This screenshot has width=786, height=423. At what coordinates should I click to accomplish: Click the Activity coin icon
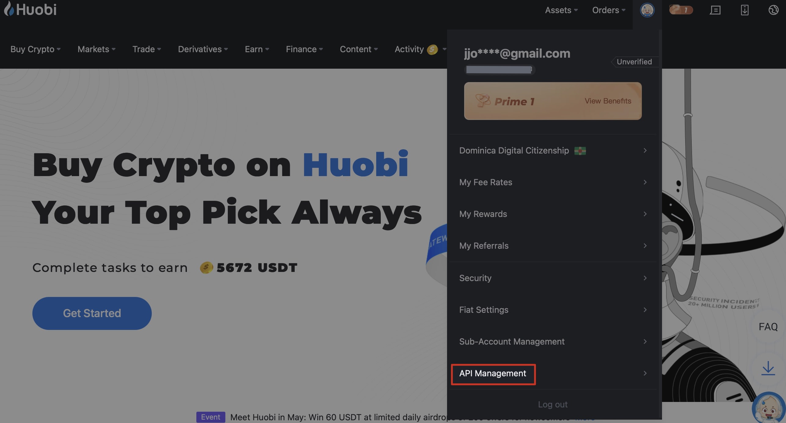click(x=432, y=49)
